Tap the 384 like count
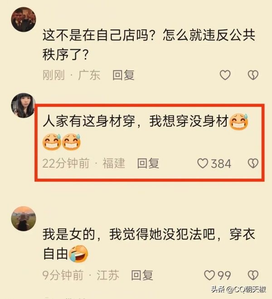Viewport: 272px width, 299px height. point(221,164)
